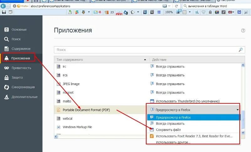
Task: Click the browser search box with Word query
Action: (x=217, y=6)
